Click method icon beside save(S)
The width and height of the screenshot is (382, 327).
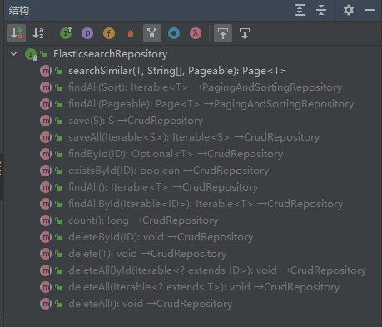pos(46,121)
